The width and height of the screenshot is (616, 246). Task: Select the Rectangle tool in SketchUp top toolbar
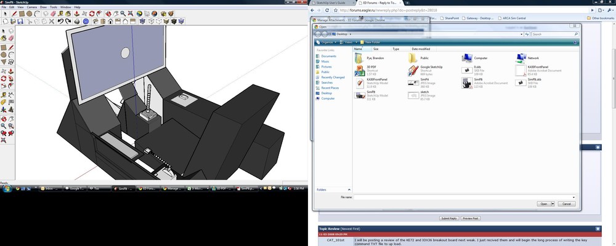click(x=22, y=14)
